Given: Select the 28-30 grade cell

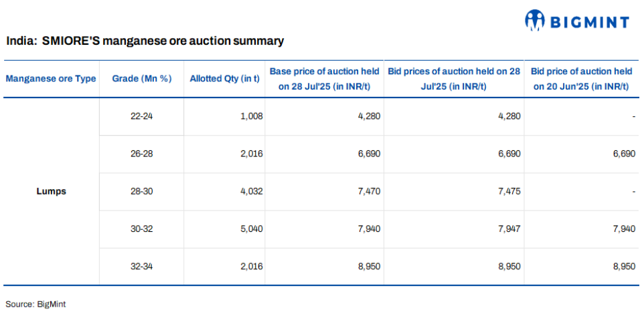Looking at the screenshot, I should (x=141, y=192).
